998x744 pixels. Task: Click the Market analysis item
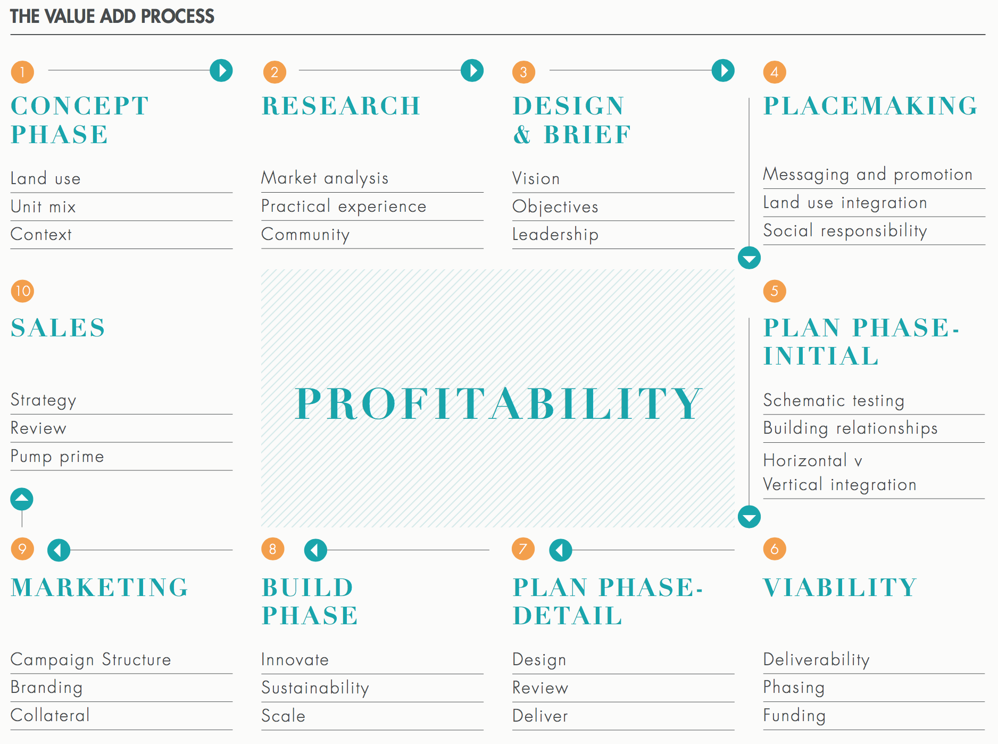[x=325, y=178]
